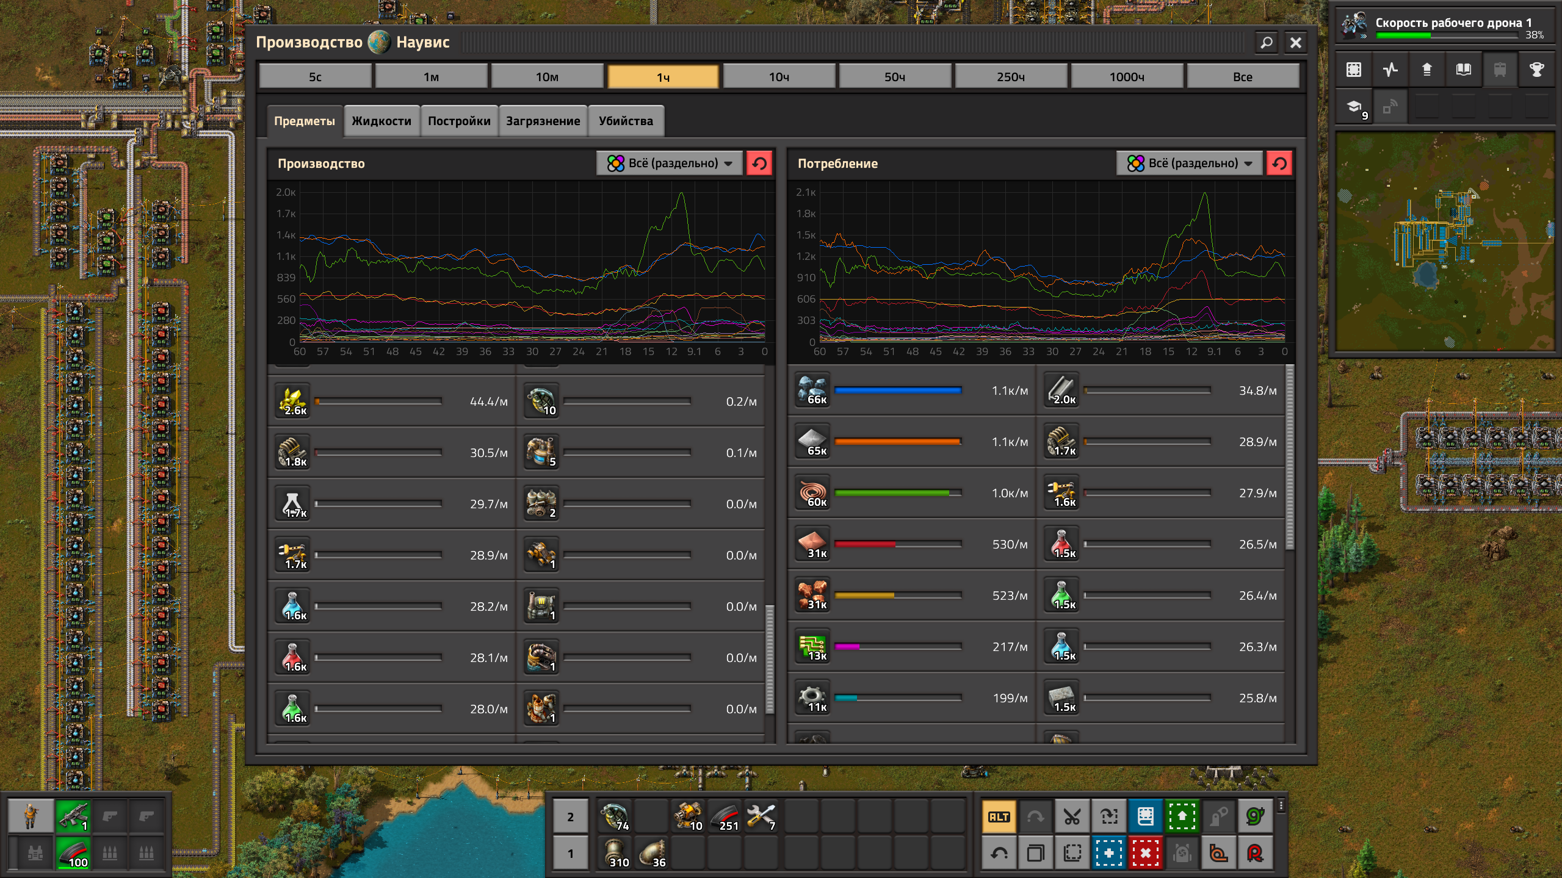Select iron ore item in consumption list
The image size is (1562, 878).
point(813,390)
